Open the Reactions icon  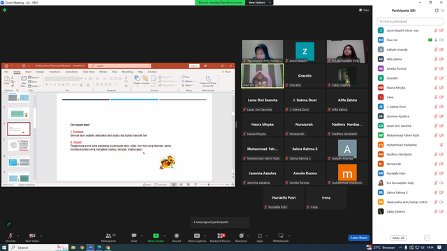coord(241,237)
